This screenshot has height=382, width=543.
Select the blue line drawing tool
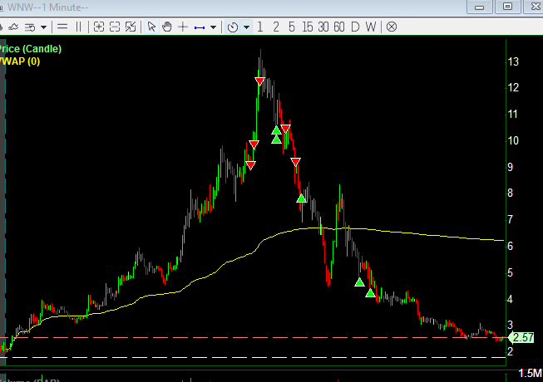[x=200, y=27]
